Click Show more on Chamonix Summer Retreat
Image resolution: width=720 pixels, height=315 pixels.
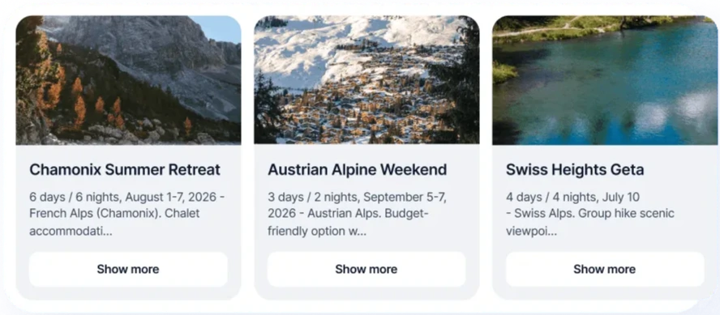click(128, 269)
